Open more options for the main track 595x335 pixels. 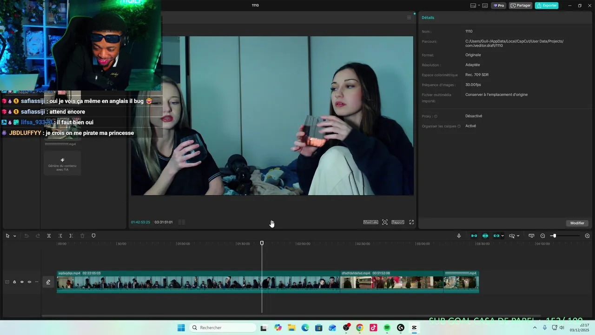(37, 282)
